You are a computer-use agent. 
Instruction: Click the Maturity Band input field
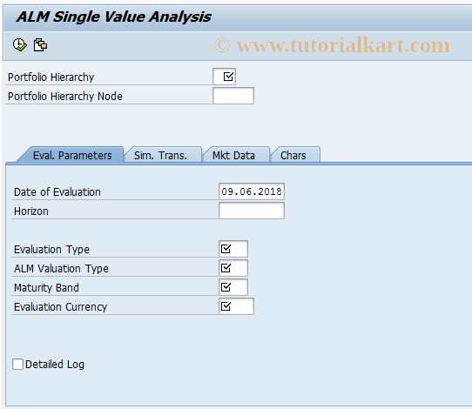click(233, 287)
